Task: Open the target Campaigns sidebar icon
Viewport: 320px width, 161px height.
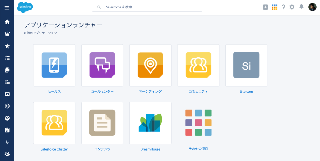Action: 7,106
